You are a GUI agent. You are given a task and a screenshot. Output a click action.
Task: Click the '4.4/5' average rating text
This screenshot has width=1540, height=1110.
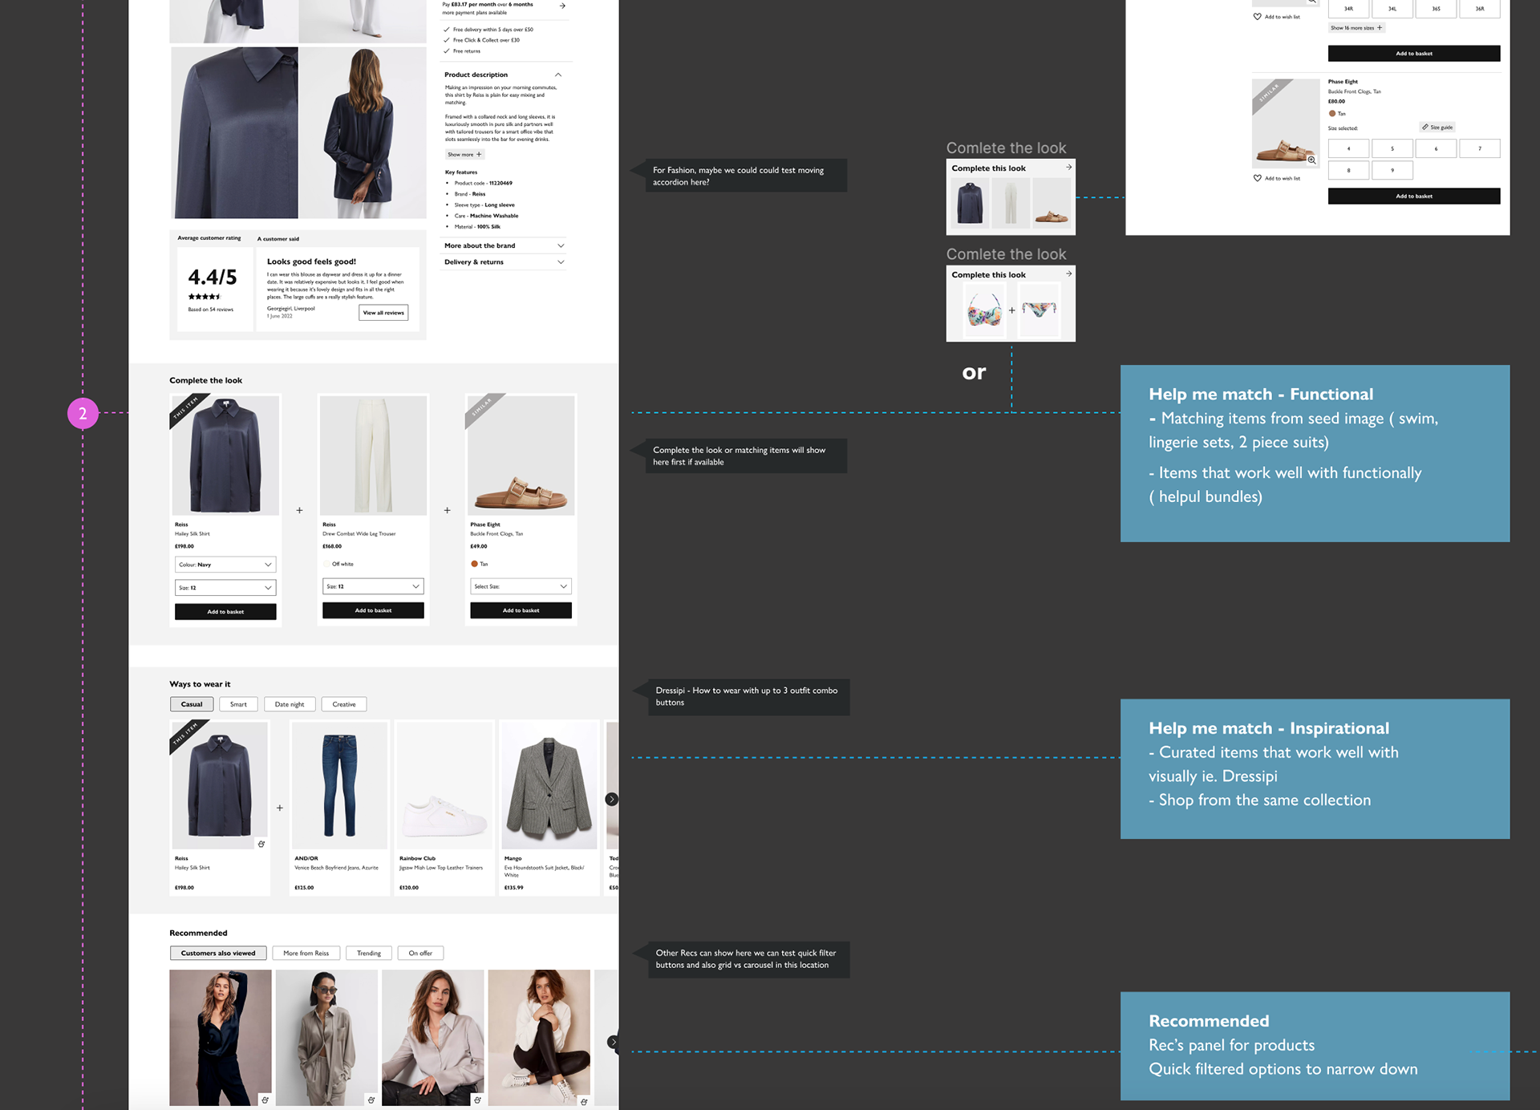coord(213,277)
